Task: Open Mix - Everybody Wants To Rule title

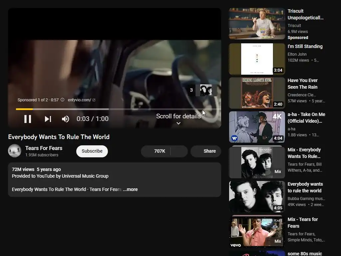Action: coord(304,153)
